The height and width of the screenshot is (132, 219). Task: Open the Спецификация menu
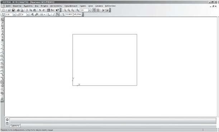[71, 6]
